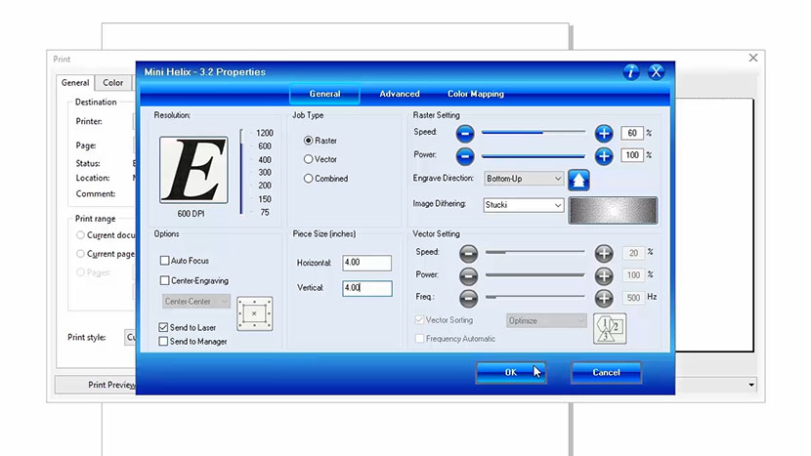Check the Send to Manager option
Image resolution: width=811 pixels, height=456 pixels.
164,342
